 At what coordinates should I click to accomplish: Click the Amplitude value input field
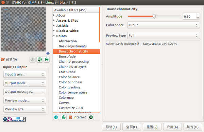tap(189, 16)
